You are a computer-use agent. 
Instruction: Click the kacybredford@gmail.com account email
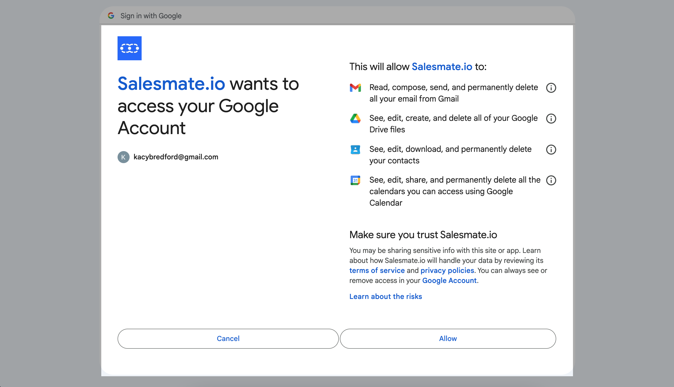[x=176, y=157]
